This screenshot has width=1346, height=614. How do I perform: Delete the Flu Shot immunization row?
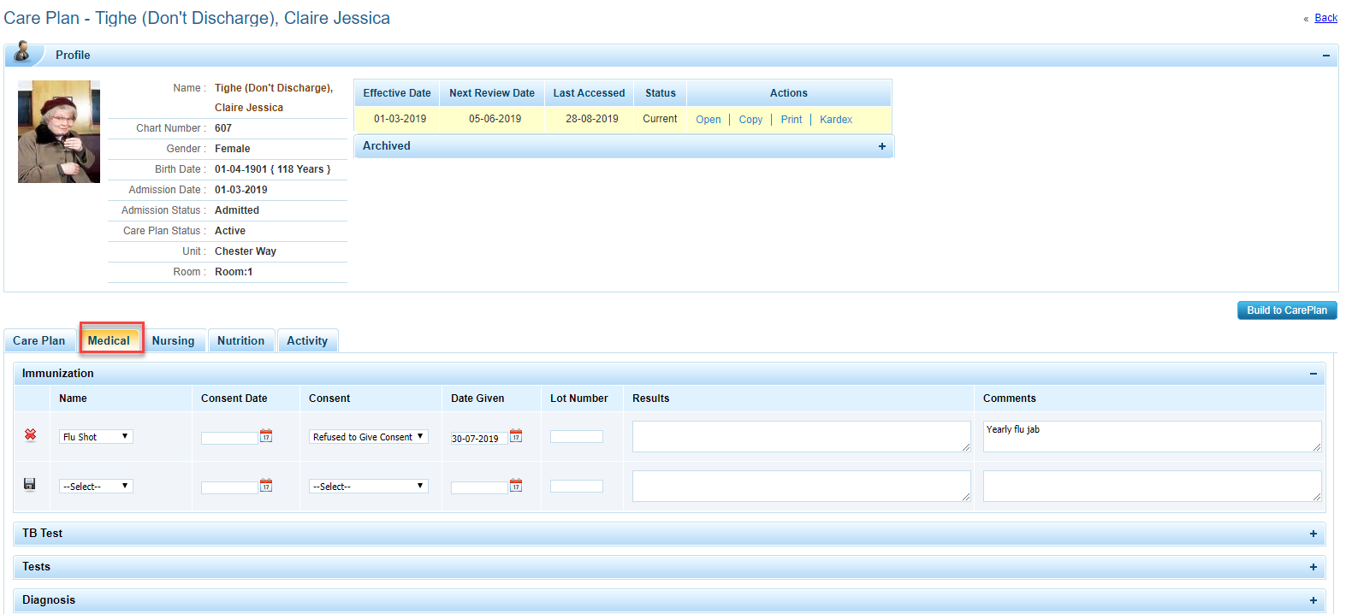(30, 435)
